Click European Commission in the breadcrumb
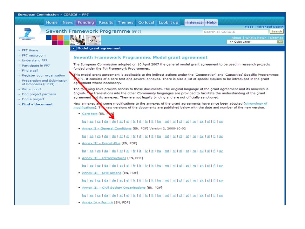Viewport: 305px width, 229px height. click(38, 15)
